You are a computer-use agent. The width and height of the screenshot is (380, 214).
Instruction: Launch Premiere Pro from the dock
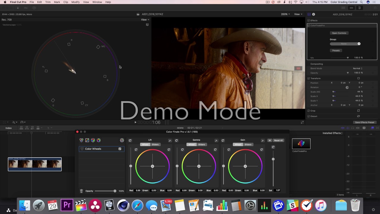pyautogui.click(x=67, y=205)
